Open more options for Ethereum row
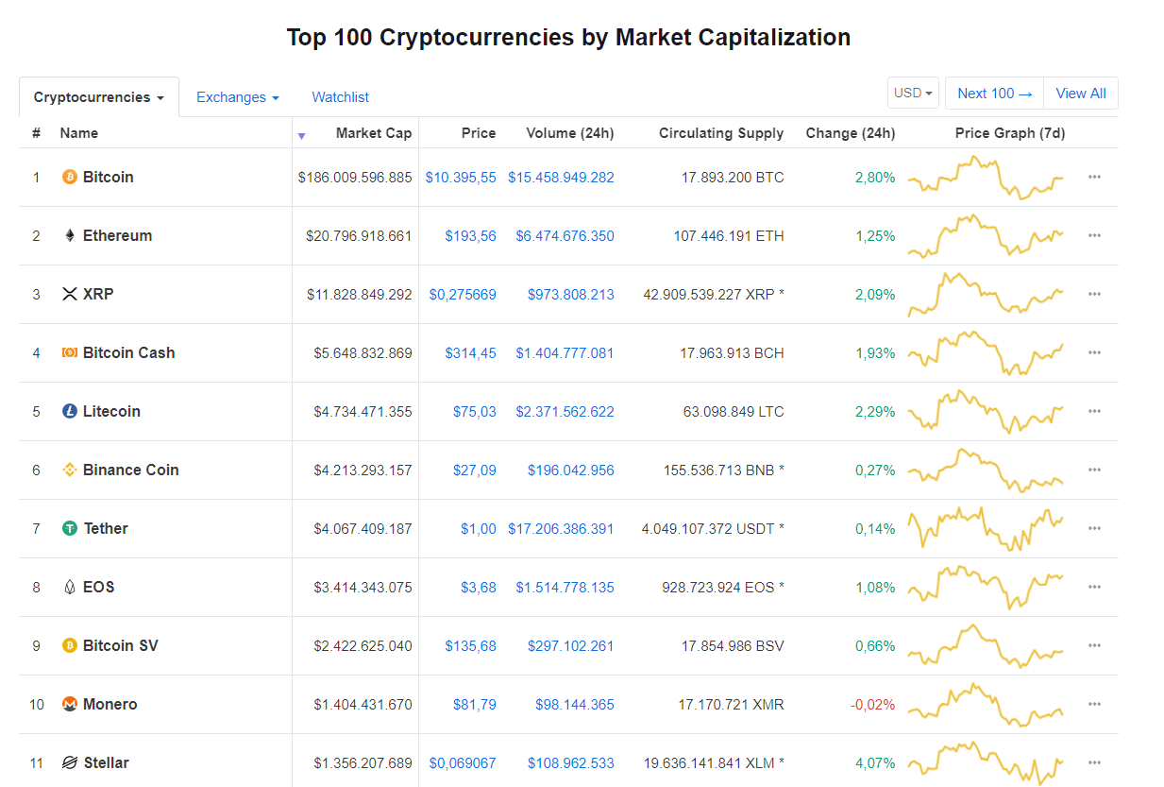The height and width of the screenshot is (787, 1164). pos(1094,235)
